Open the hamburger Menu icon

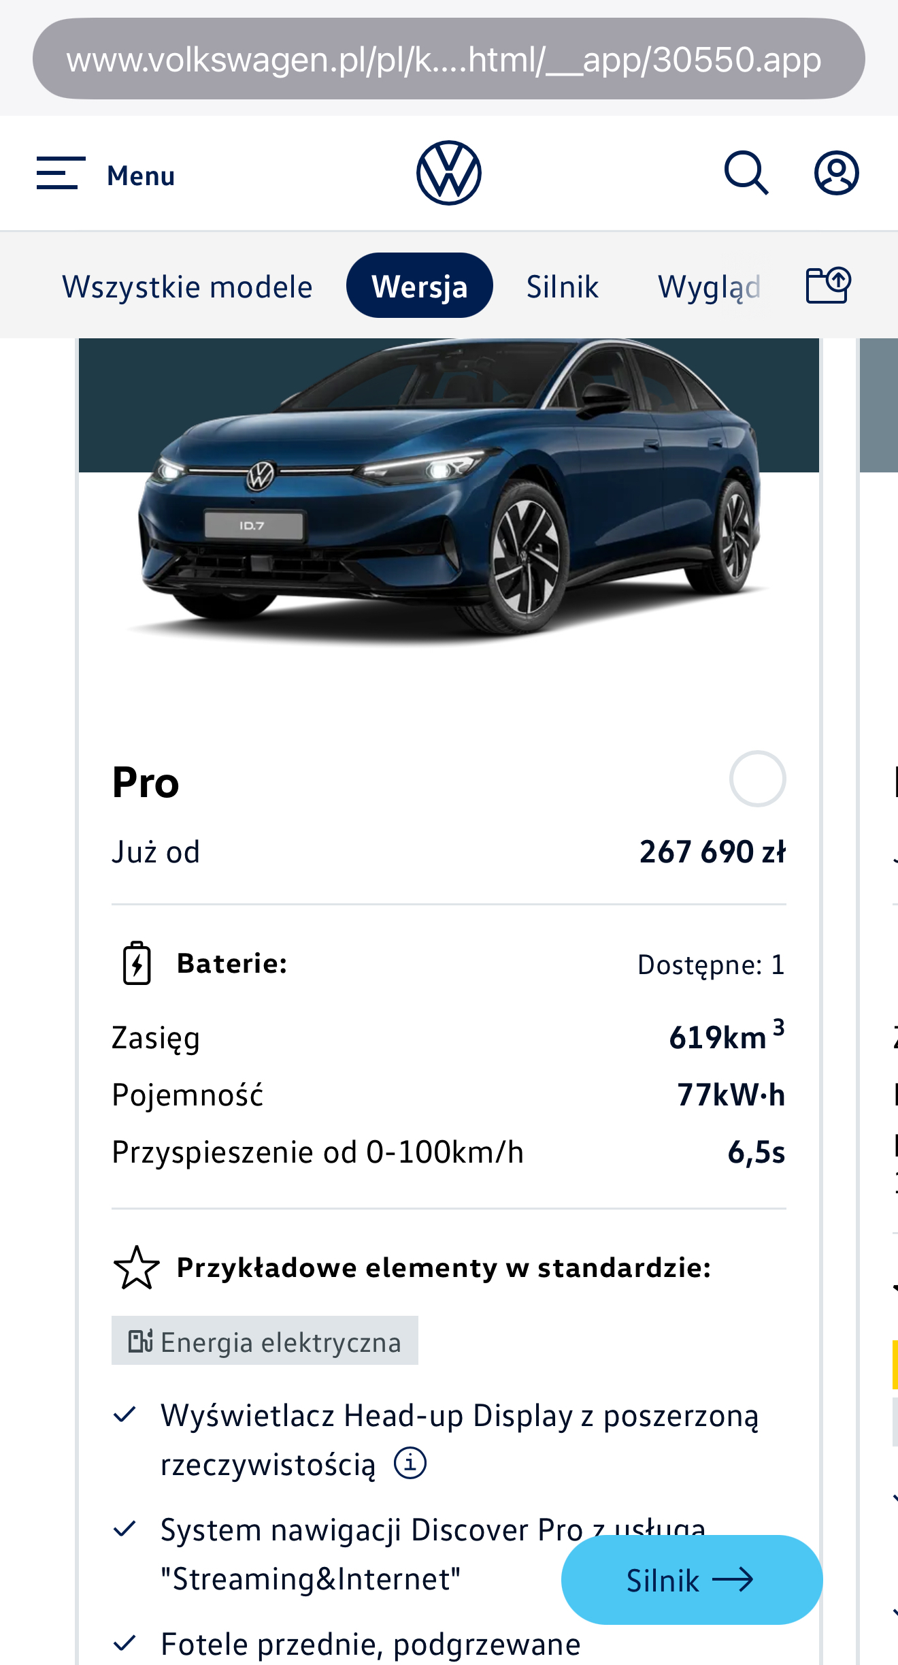tap(61, 173)
